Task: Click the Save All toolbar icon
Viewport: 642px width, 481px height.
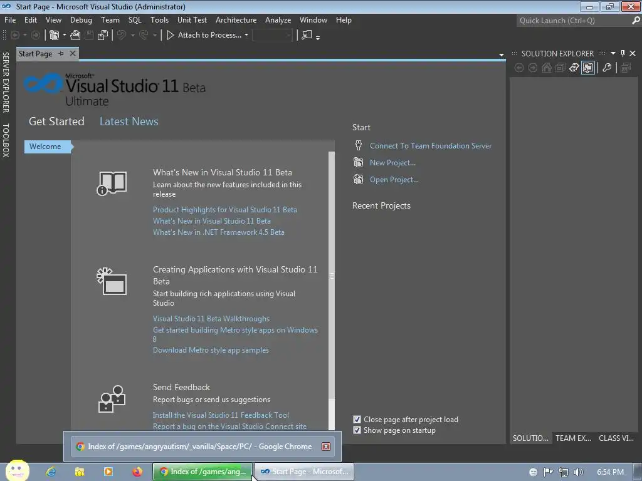Action: coord(103,35)
